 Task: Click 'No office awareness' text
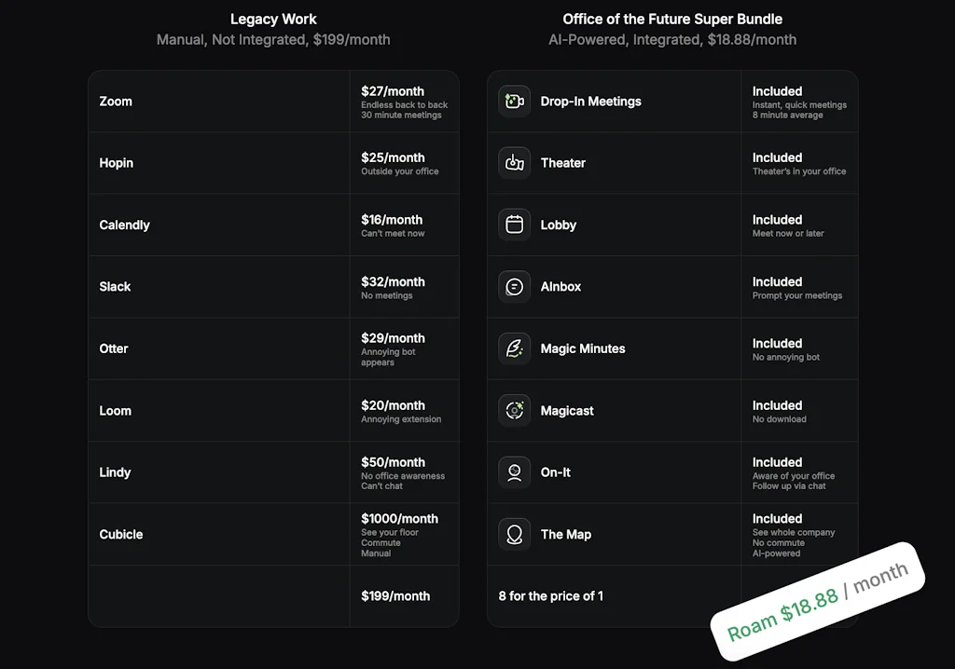pyautogui.click(x=403, y=476)
